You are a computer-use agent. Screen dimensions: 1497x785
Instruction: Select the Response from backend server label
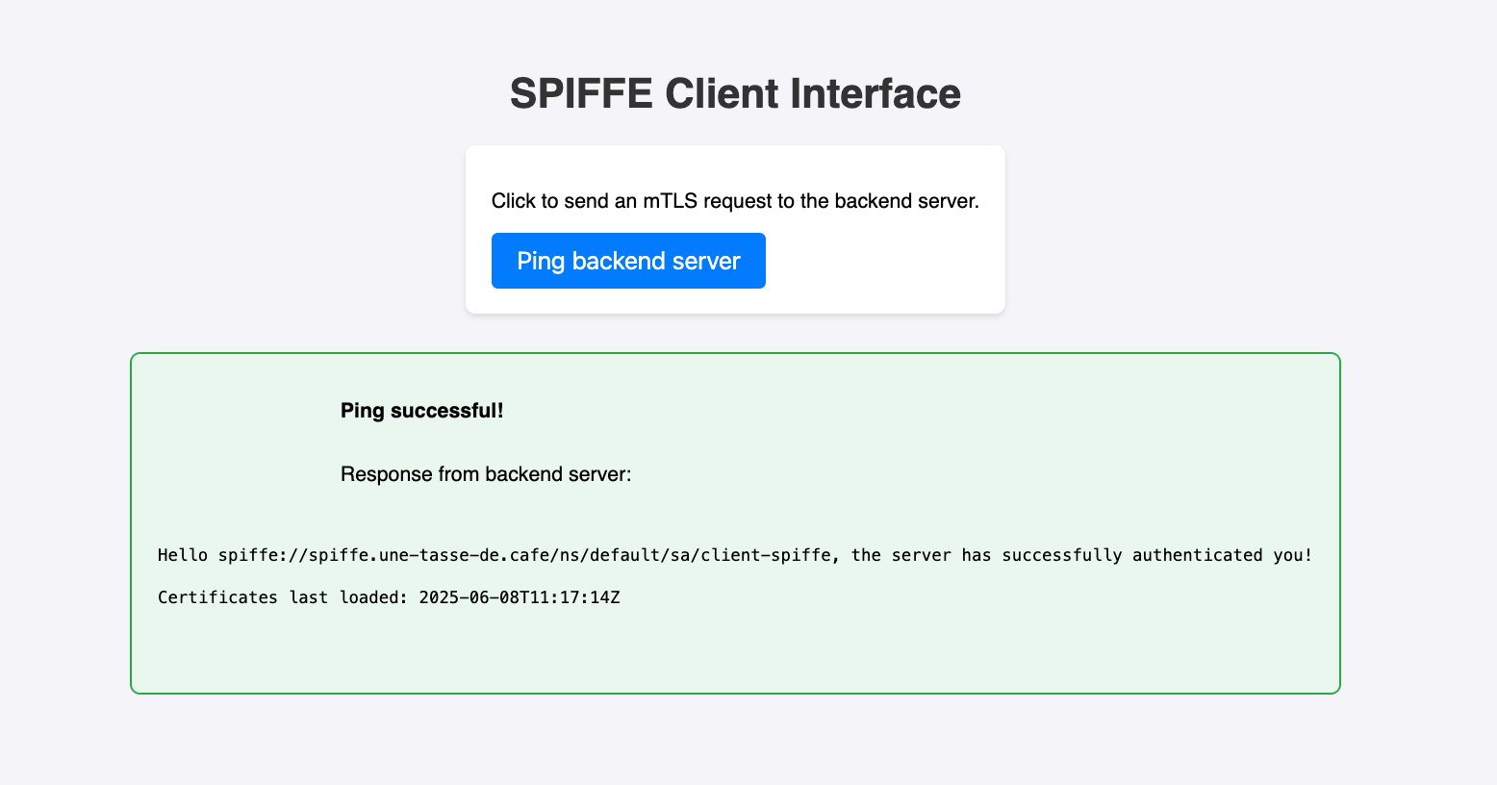click(x=486, y=474)
